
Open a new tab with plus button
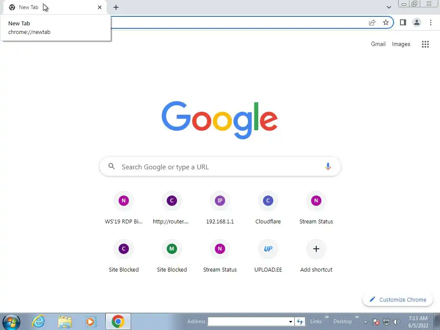[116, 7]
